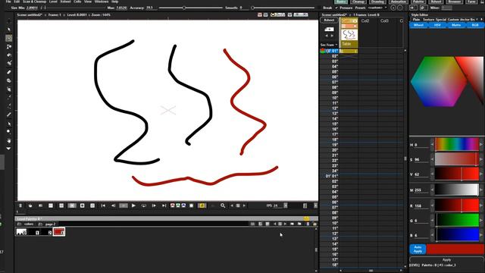Open the Scan & Cleanup menu

[x=34, y=2]
